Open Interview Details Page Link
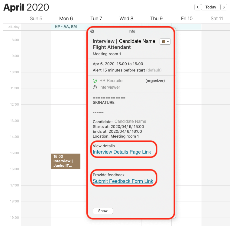The width and height of the screenshot is (230, 226). [x=122, y=152]
